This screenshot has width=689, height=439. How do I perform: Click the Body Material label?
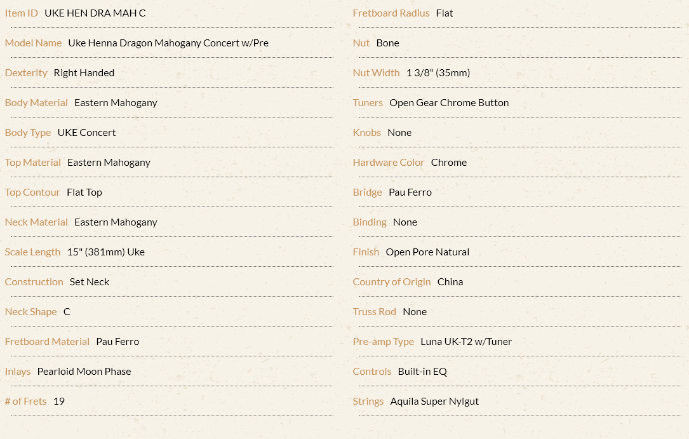36,103
